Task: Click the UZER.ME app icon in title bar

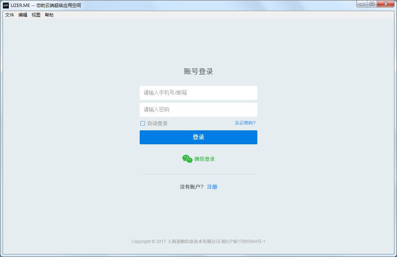Action: [6, 5]
